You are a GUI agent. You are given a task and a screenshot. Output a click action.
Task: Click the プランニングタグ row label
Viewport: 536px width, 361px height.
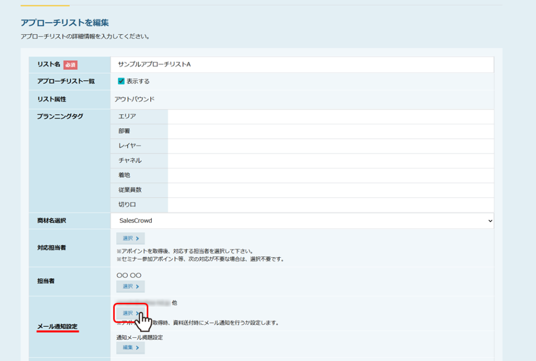[x=60, y=116]
